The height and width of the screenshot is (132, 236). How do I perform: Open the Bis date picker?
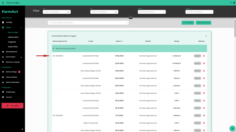104,12
